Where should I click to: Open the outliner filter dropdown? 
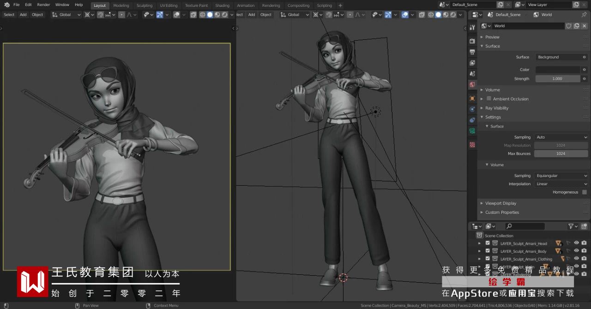(573, 226)
